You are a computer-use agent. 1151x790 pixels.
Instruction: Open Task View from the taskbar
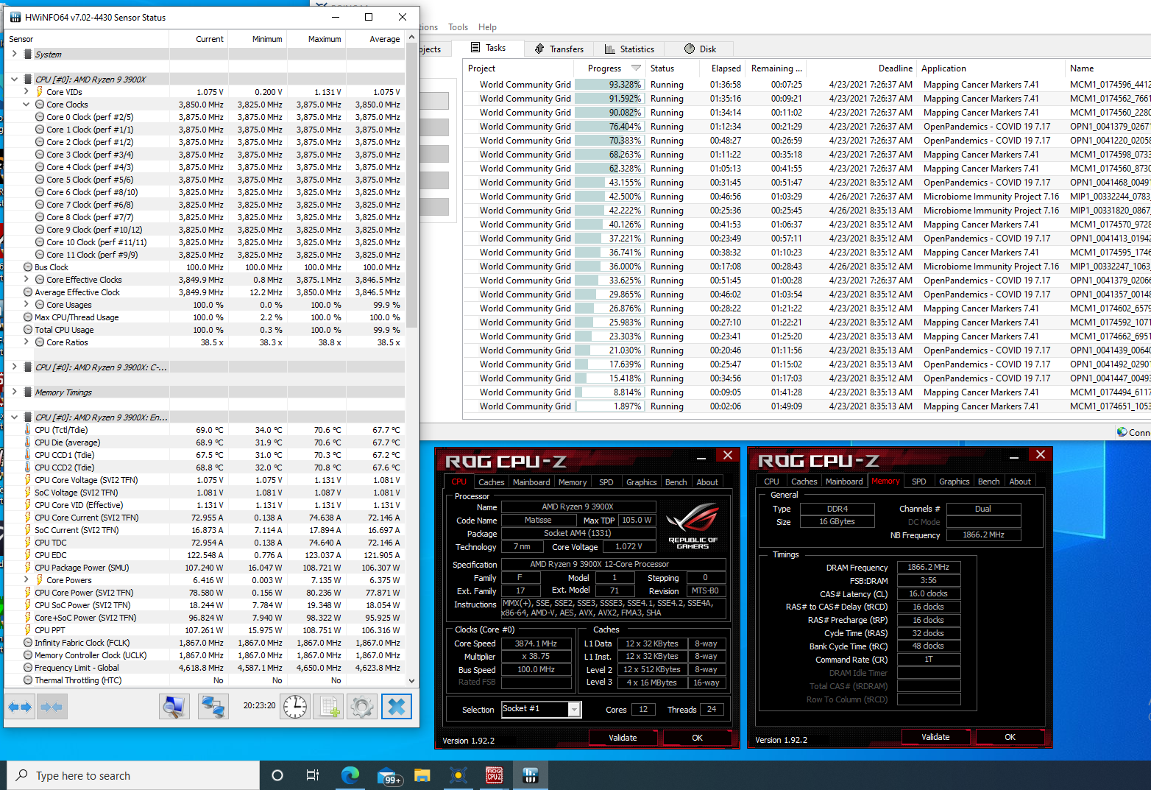point(313,775)
